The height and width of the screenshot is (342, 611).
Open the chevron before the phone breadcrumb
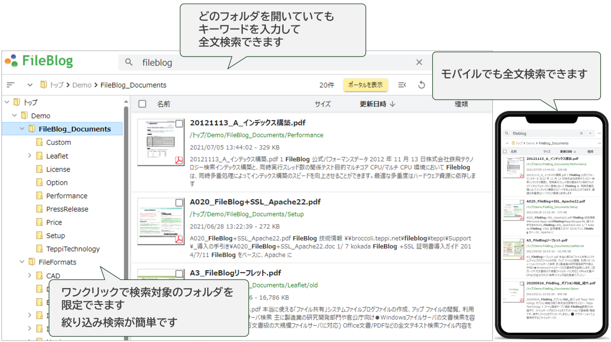507,144
